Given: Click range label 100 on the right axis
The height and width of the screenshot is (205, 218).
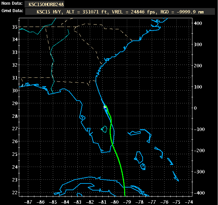Looking at the screenshot, I should [198, 87].
